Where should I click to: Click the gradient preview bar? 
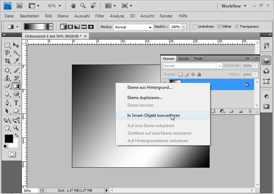coord(37,27)
